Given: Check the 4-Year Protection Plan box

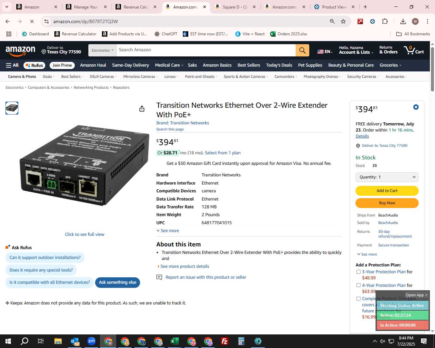Looking at the screenshot, I should (x=358, y=285).
